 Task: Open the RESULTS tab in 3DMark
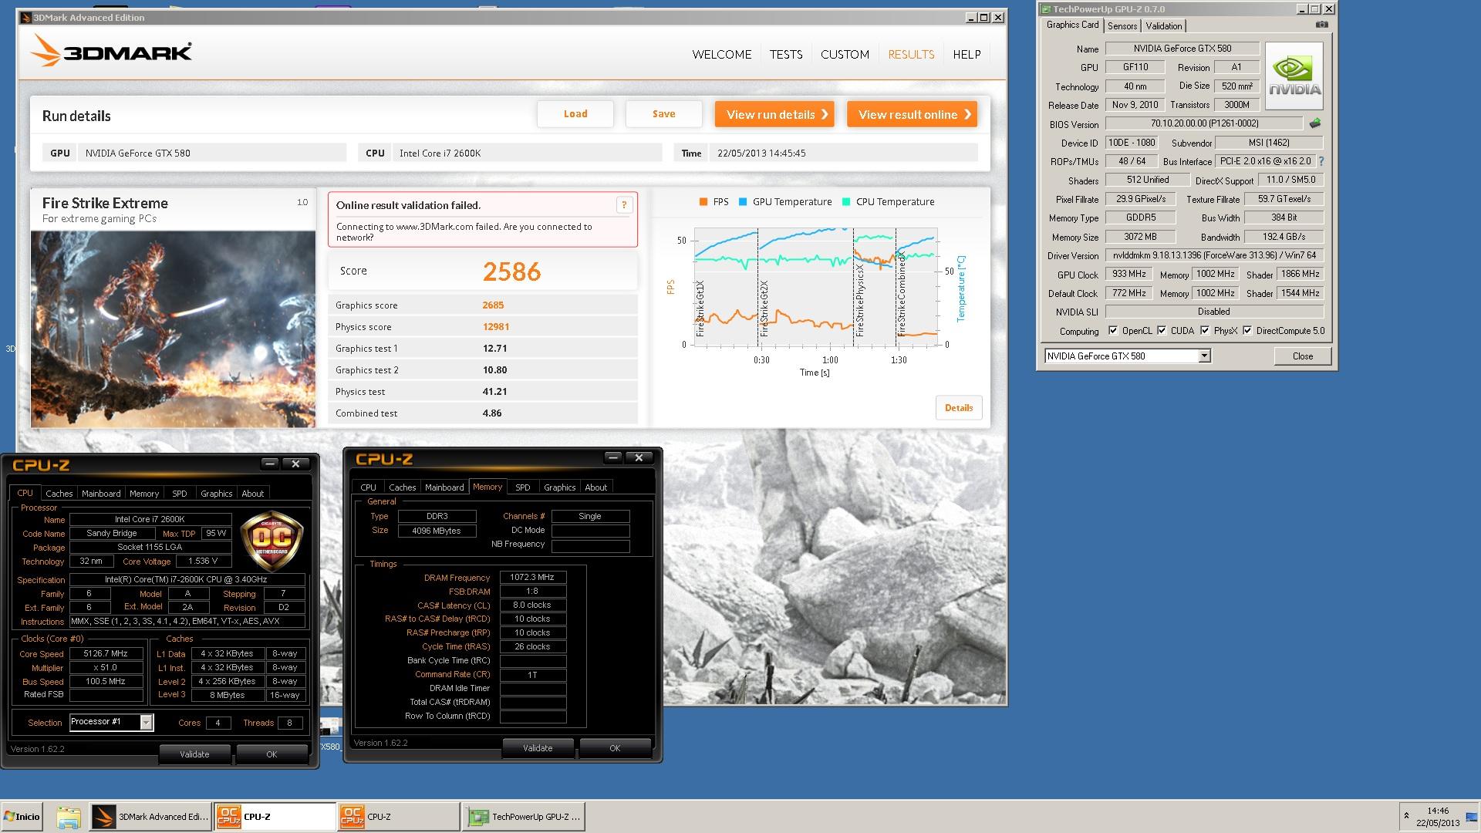point(911,54)
